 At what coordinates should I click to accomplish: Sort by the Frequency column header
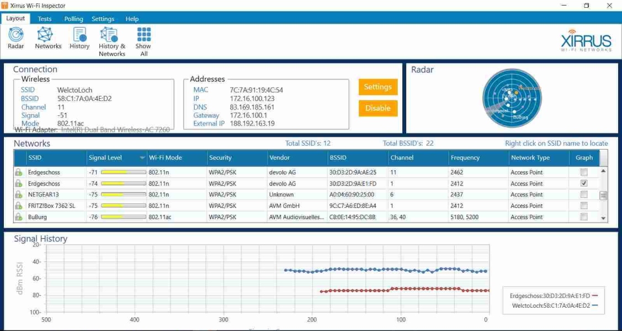tap(479, 158)
